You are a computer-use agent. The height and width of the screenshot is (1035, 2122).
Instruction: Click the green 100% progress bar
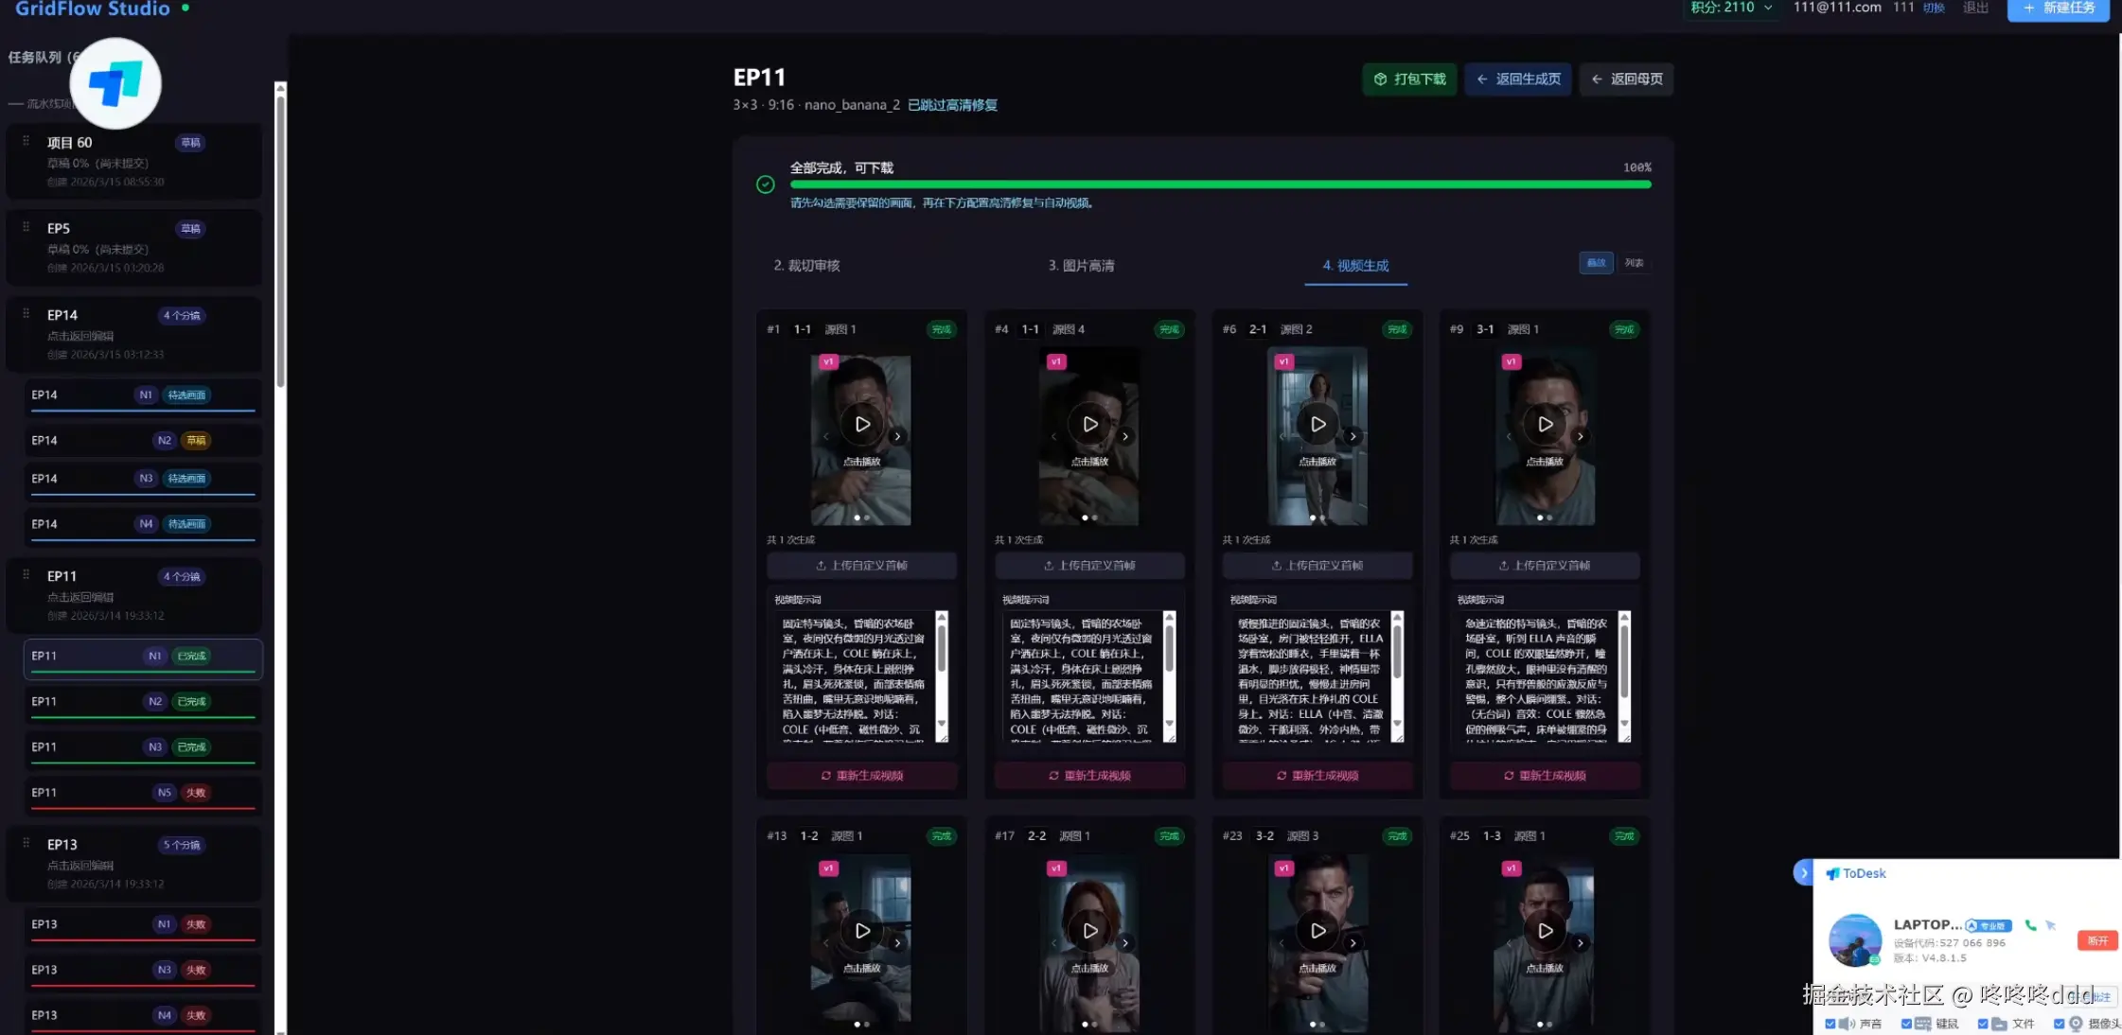pos(1220,184)
